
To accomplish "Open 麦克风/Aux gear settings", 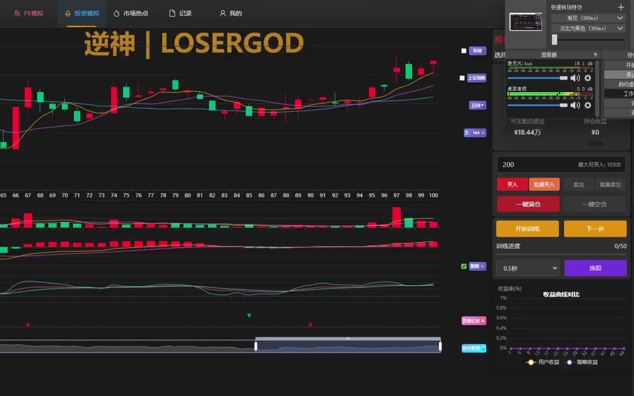I will pos(588,78).
